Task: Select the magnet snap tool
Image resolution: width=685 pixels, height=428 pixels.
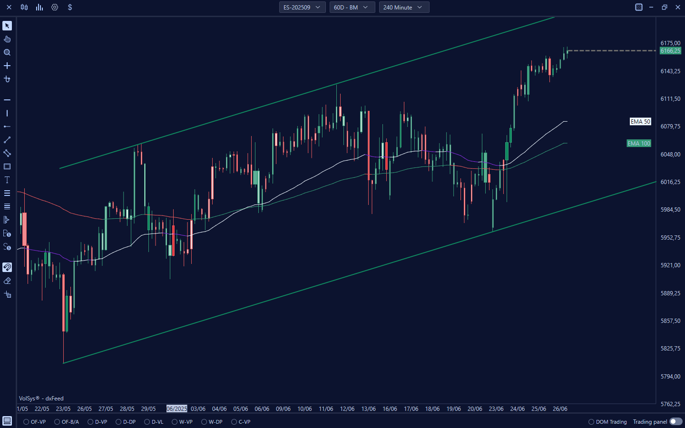Action: pos(7,267)
